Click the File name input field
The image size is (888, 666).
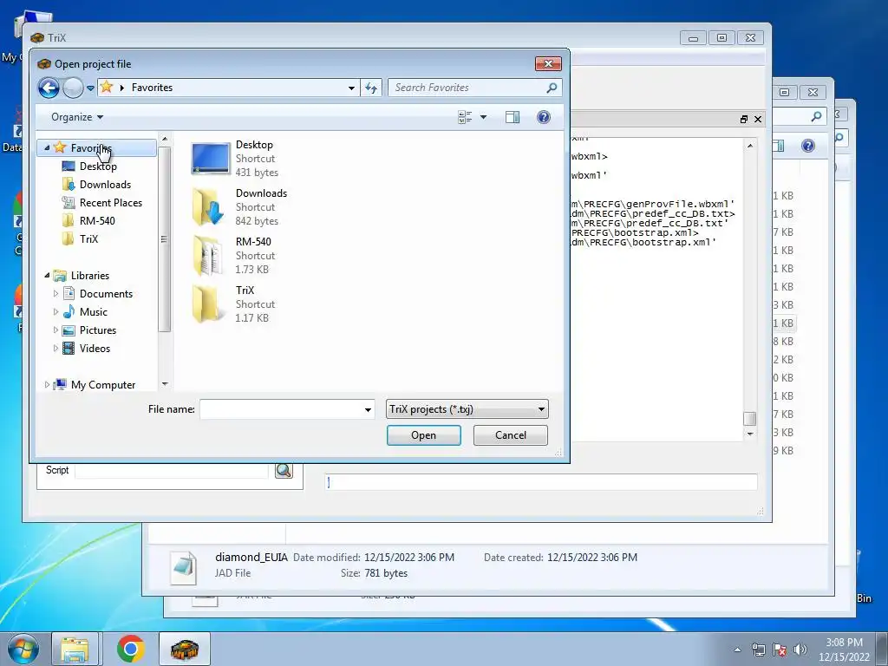[282, 409]
